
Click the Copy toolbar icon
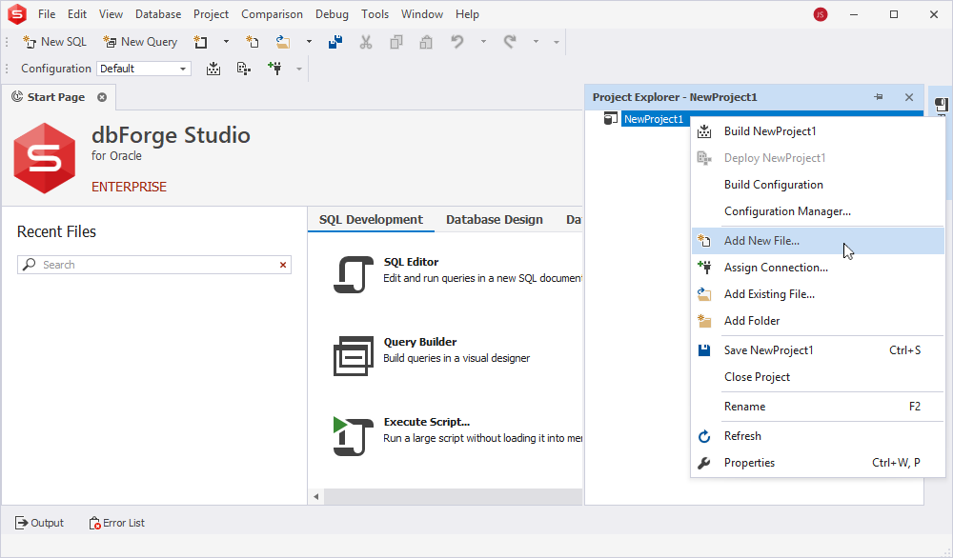point(396,42)
